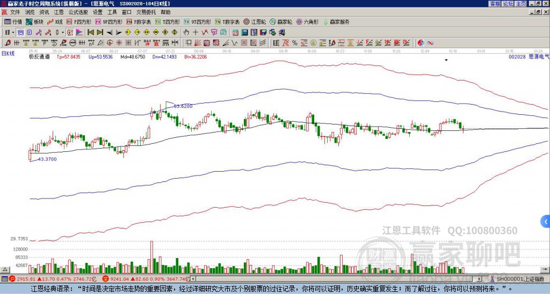Expand the blue side panel chevron
The image size is (550, 294).
tap(545, 222)
